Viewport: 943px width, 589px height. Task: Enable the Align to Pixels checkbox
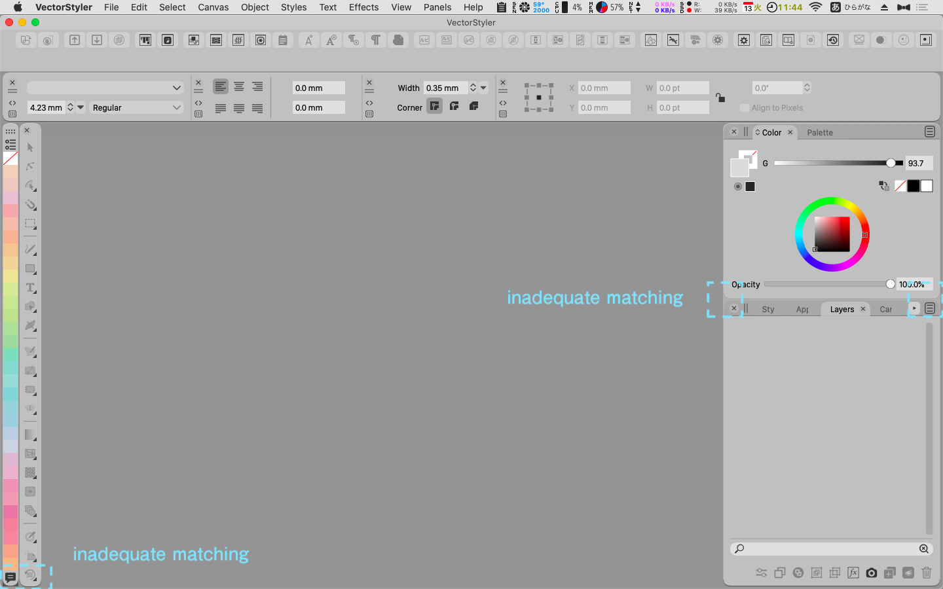(745, 108)
